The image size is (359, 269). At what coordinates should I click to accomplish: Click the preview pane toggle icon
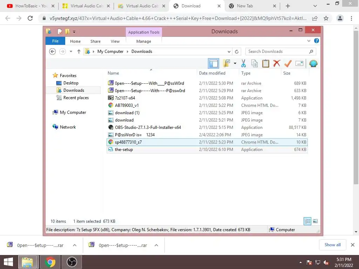pyautogui.click(x=214, y=63)
